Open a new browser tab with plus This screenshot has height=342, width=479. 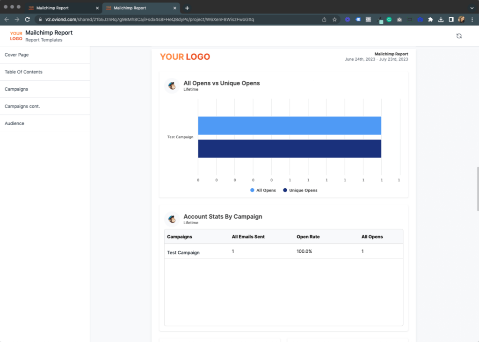(187, 8)
